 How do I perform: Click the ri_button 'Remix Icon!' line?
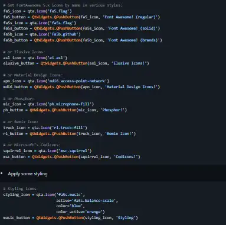(70, 134)
